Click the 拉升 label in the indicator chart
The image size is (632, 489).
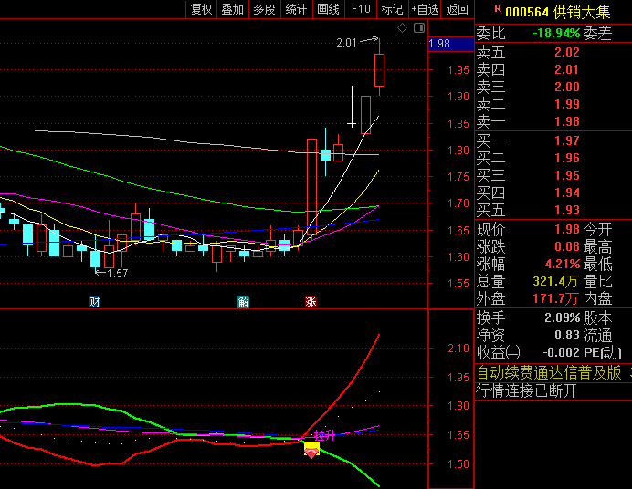[x=324, y=435]
